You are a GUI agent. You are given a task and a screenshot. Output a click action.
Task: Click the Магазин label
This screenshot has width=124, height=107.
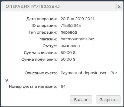[x=48, y=39]
